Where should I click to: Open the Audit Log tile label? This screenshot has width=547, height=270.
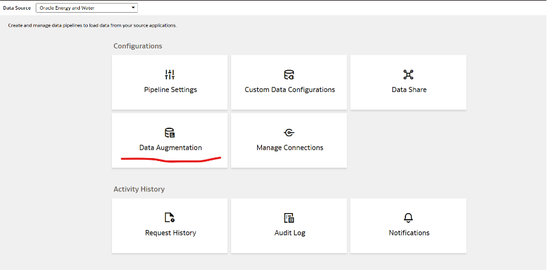(289, 232)
